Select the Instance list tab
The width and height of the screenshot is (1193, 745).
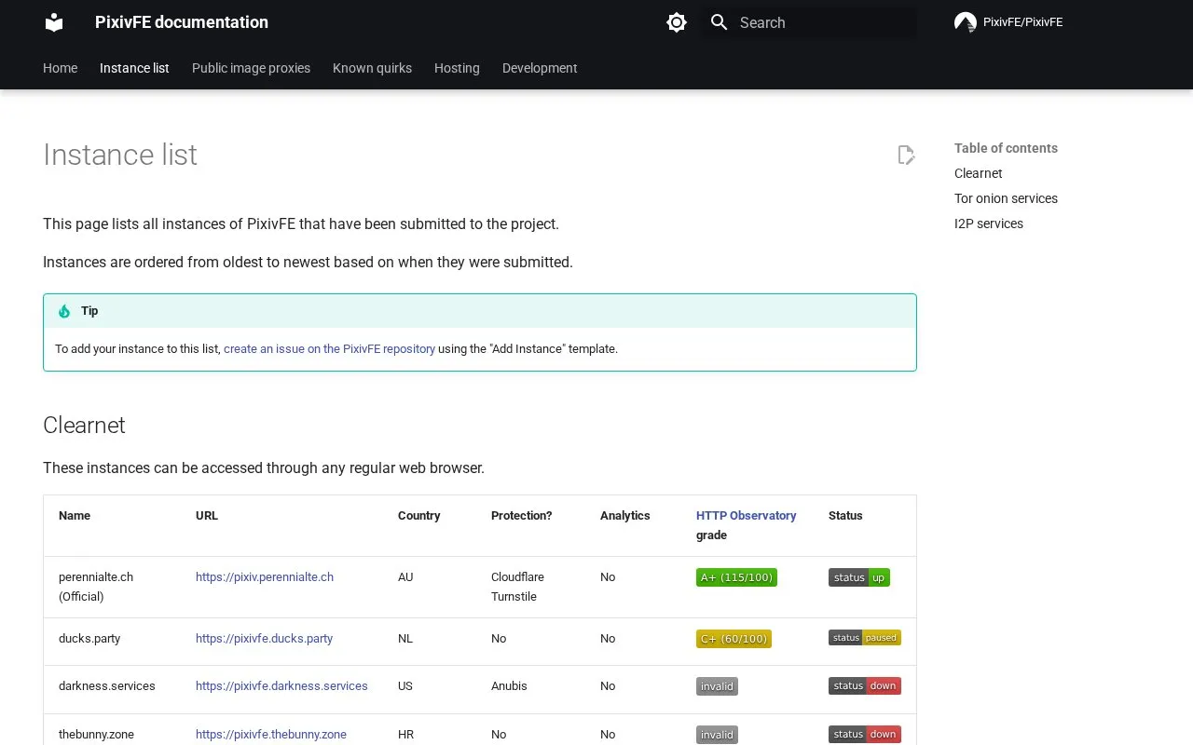tap(134, 68)
